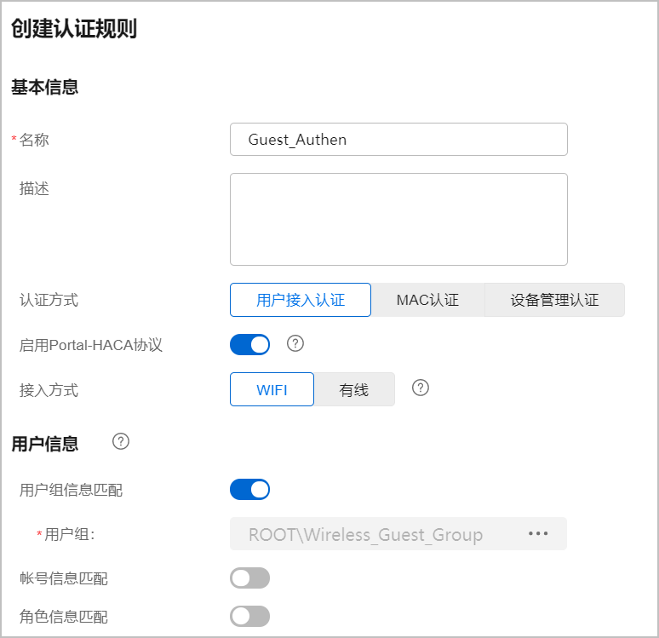Click the 角色信息匹配 label
The image size is (659, 638).
pyautogui.click(x=64, y=617)
